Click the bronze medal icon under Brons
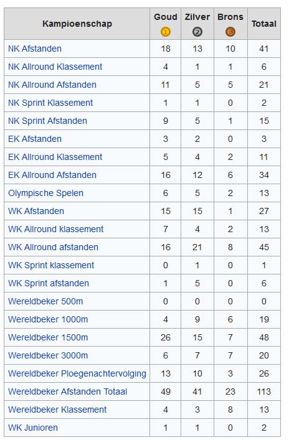289x445 pixels. pyautogui.click(x=230, y=32)
